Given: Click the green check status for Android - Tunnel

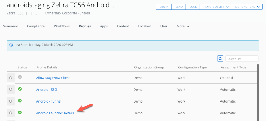Looking at the screenshot, I should click(20, 101).
